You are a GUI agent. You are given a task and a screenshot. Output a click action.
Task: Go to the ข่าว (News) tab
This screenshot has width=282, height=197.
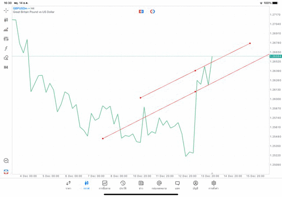[141, 185]
